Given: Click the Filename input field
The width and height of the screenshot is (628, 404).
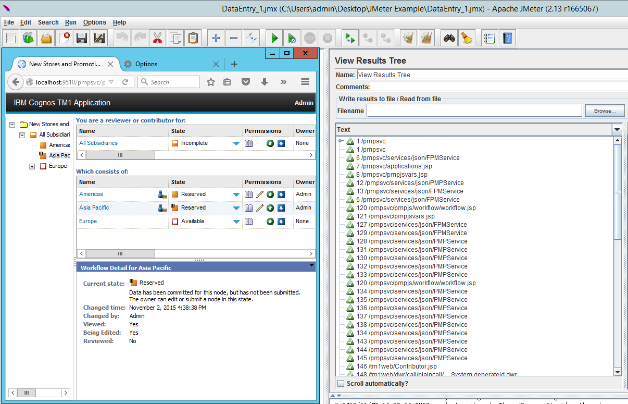Looking at the screenshot, I should click(474, 111).
